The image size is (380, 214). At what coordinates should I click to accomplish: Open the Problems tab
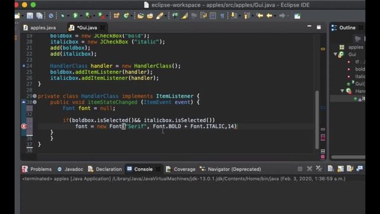(37, 169)
